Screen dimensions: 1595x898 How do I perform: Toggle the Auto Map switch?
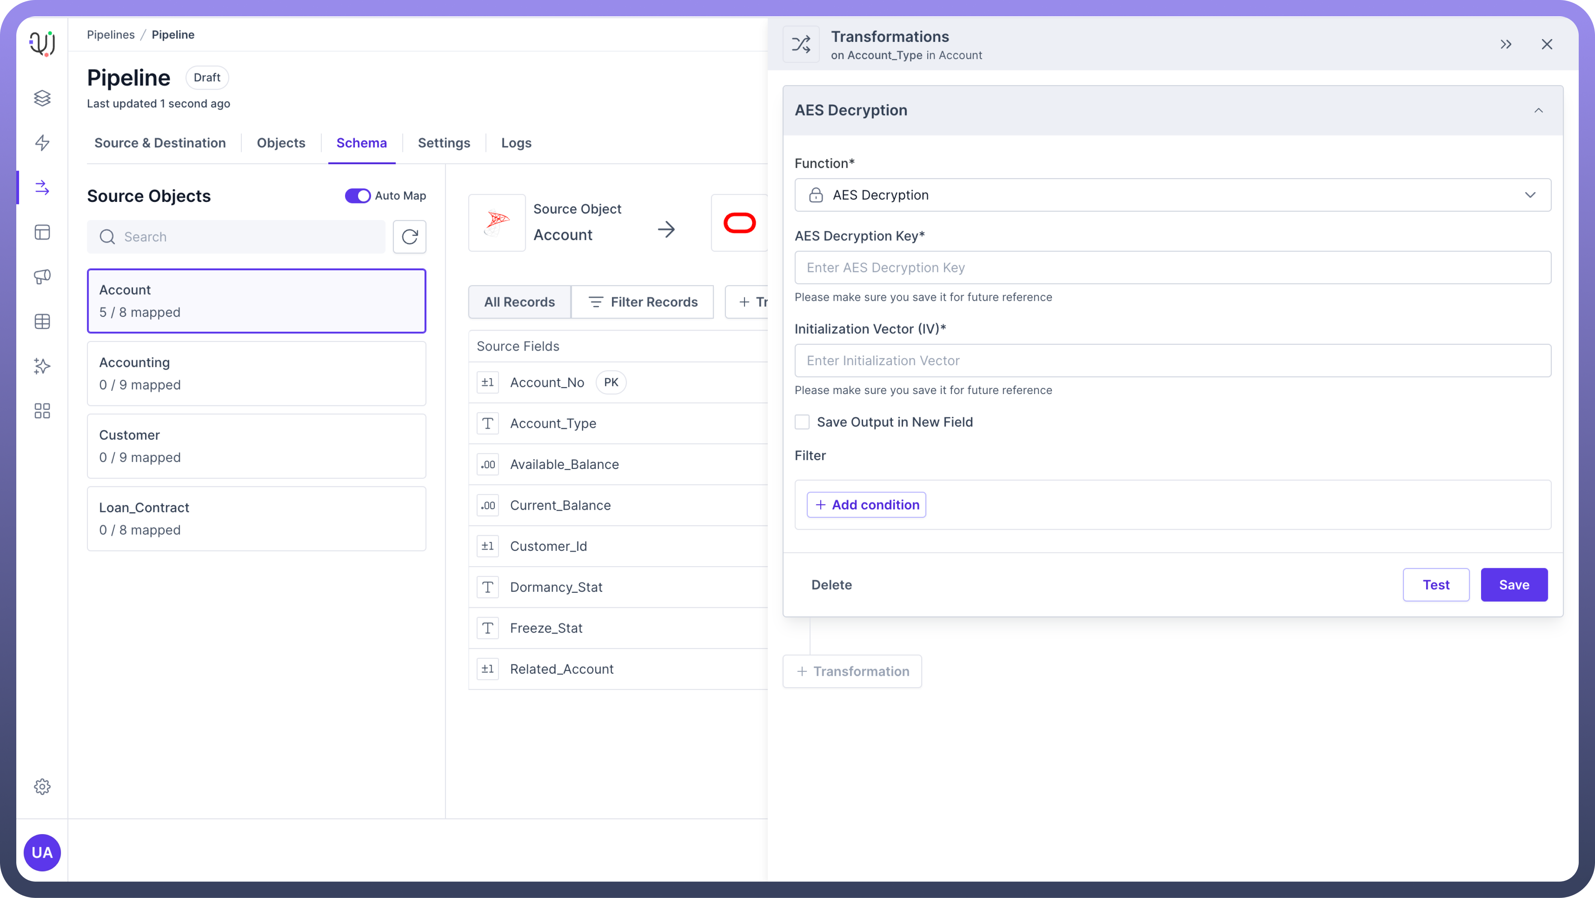click(357, 196)
